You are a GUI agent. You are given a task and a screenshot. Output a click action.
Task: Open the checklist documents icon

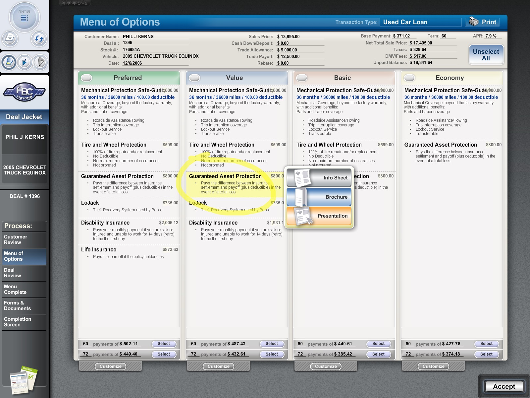pyautogui.click(x=24, y=380)
